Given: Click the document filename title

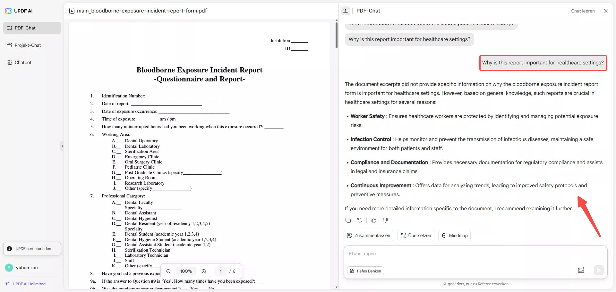Looking at the screenshot, I should (142, 11).
